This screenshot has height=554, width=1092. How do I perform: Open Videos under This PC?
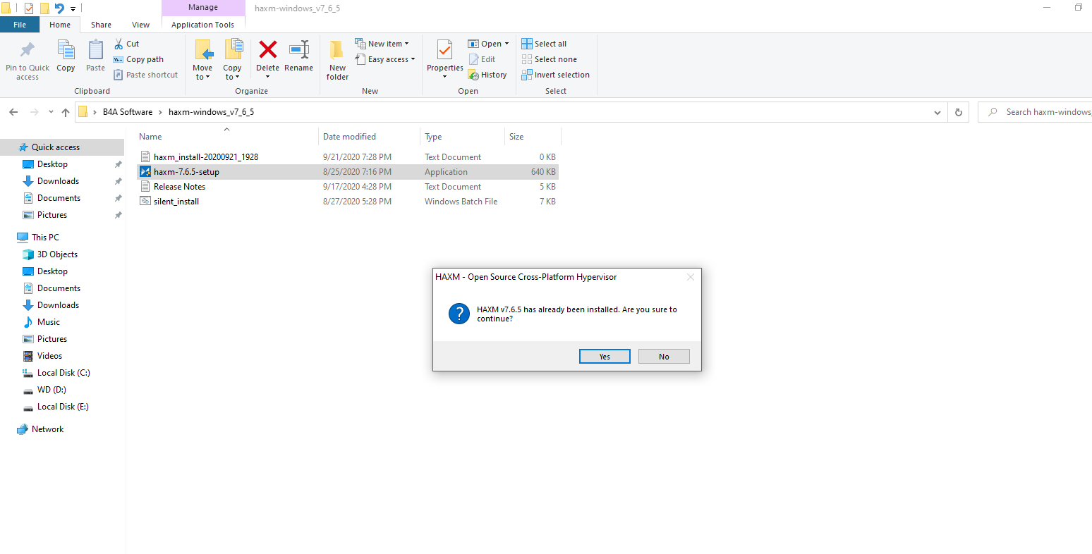(x=49, y=356)
